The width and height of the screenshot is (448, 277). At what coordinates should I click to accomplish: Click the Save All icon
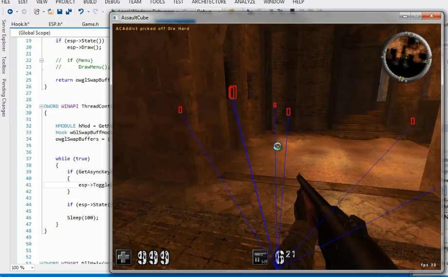(69, 12)
